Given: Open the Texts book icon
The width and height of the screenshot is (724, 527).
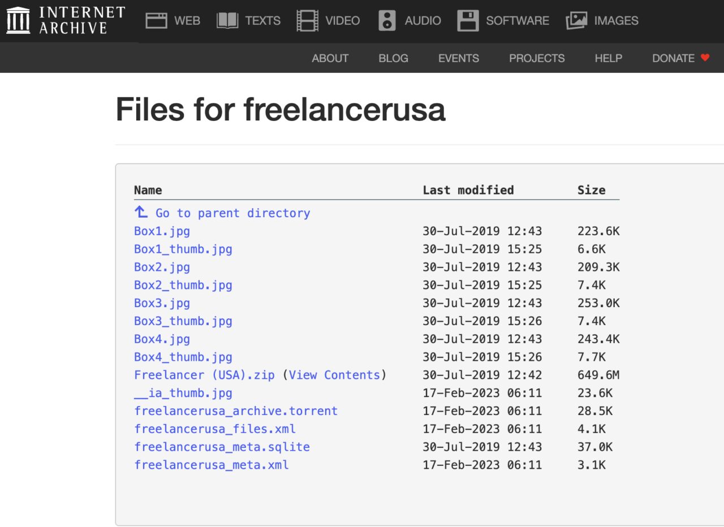Looking at the screenshot, I should [x=227, y=21].
